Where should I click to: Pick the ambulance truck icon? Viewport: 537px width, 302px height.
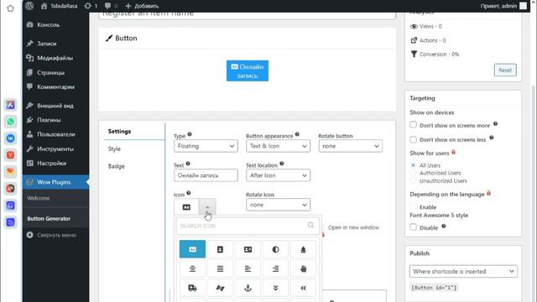coord(192,288)
